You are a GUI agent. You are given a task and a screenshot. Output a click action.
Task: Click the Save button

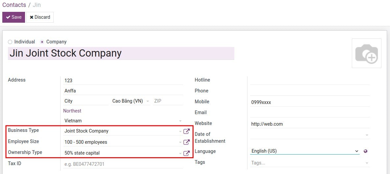(13, 17)
